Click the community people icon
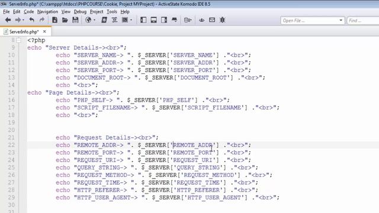This screenshot has width=379, height=213. (x=201, y=20)
